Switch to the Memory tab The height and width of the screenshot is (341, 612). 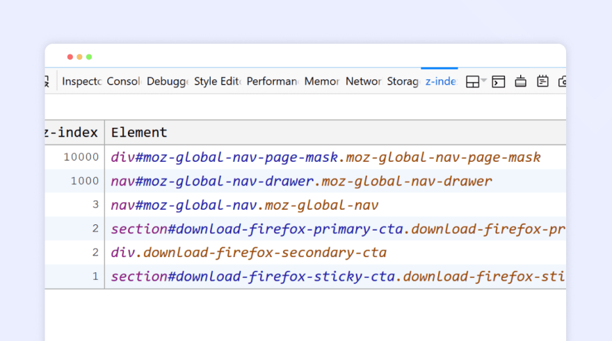322,81
